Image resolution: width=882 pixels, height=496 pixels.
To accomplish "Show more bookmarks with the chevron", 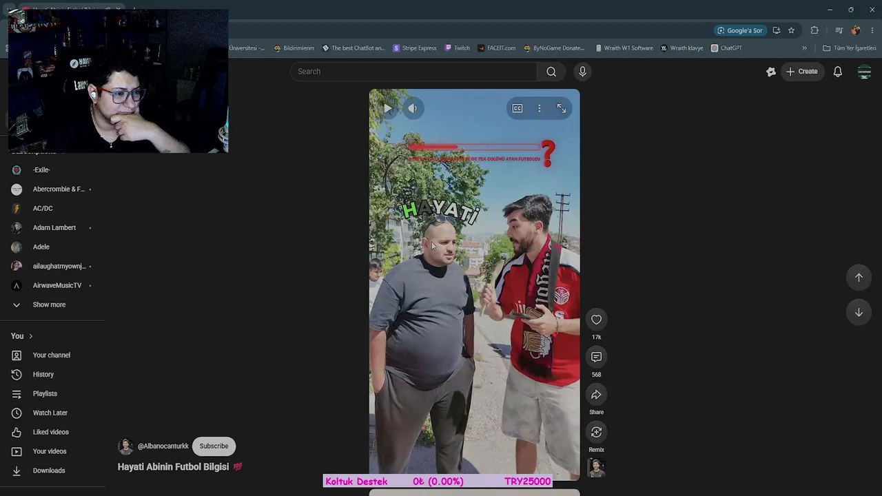I will [x=804, y=48].
